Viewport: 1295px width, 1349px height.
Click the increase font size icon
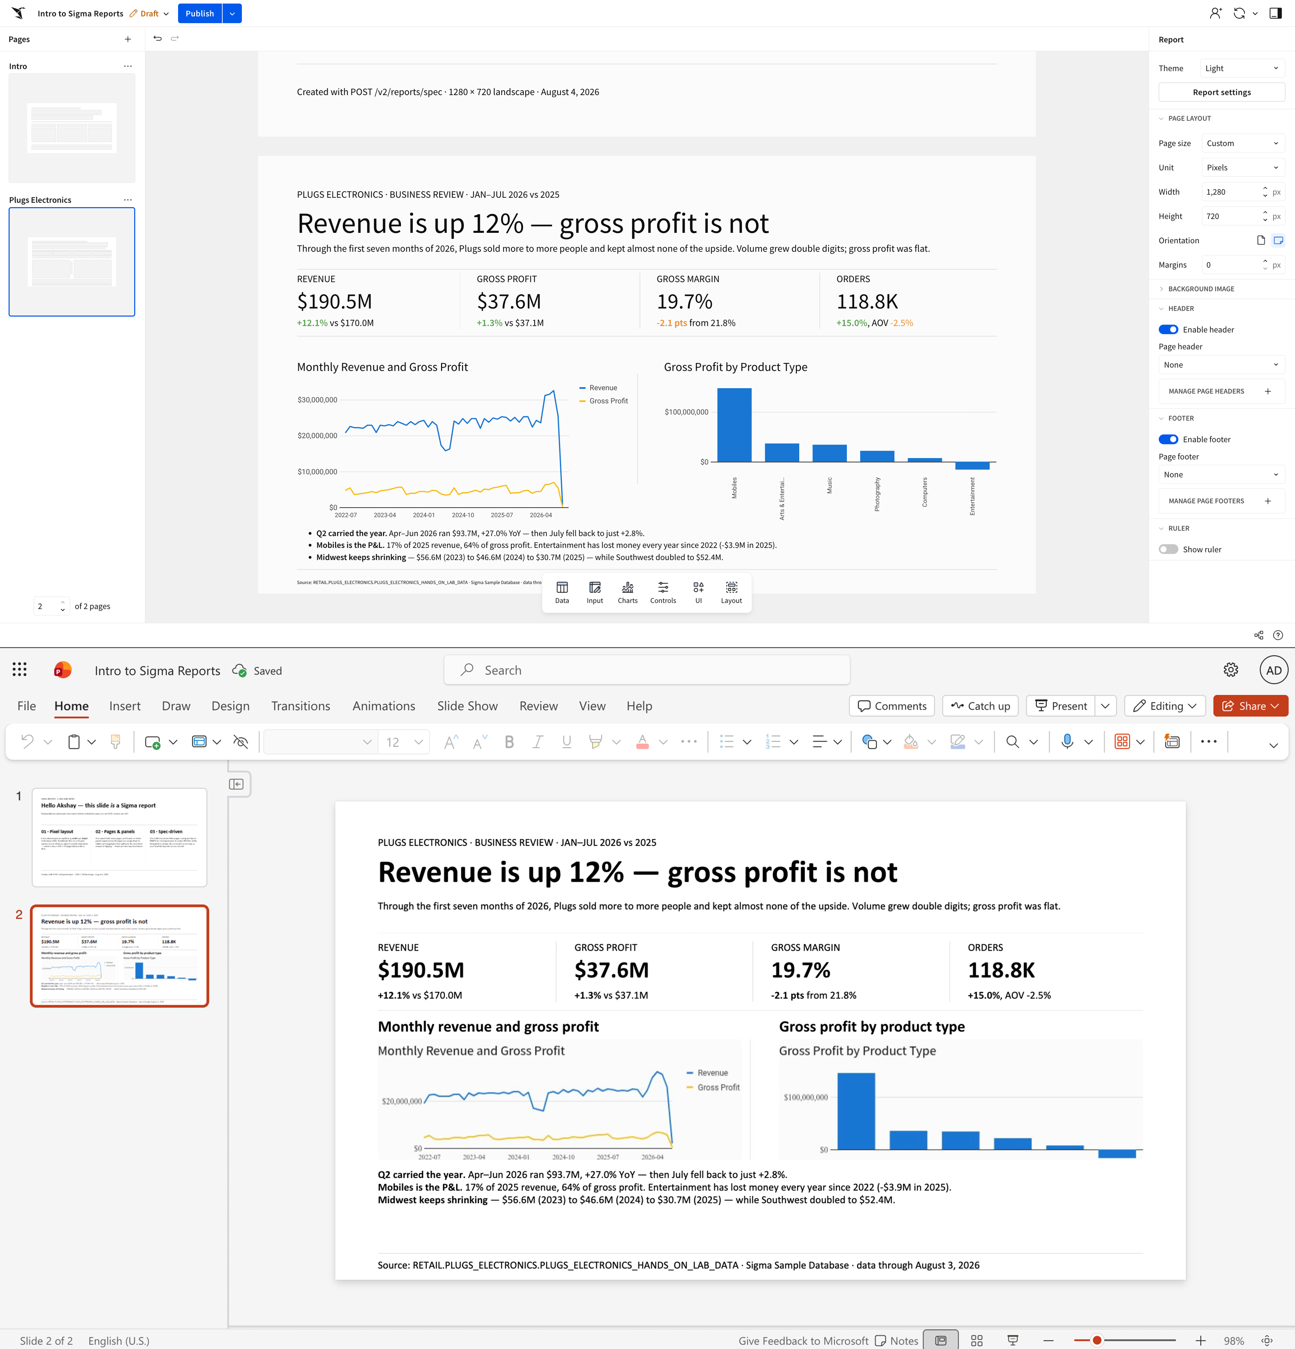[x=451, y=741]
